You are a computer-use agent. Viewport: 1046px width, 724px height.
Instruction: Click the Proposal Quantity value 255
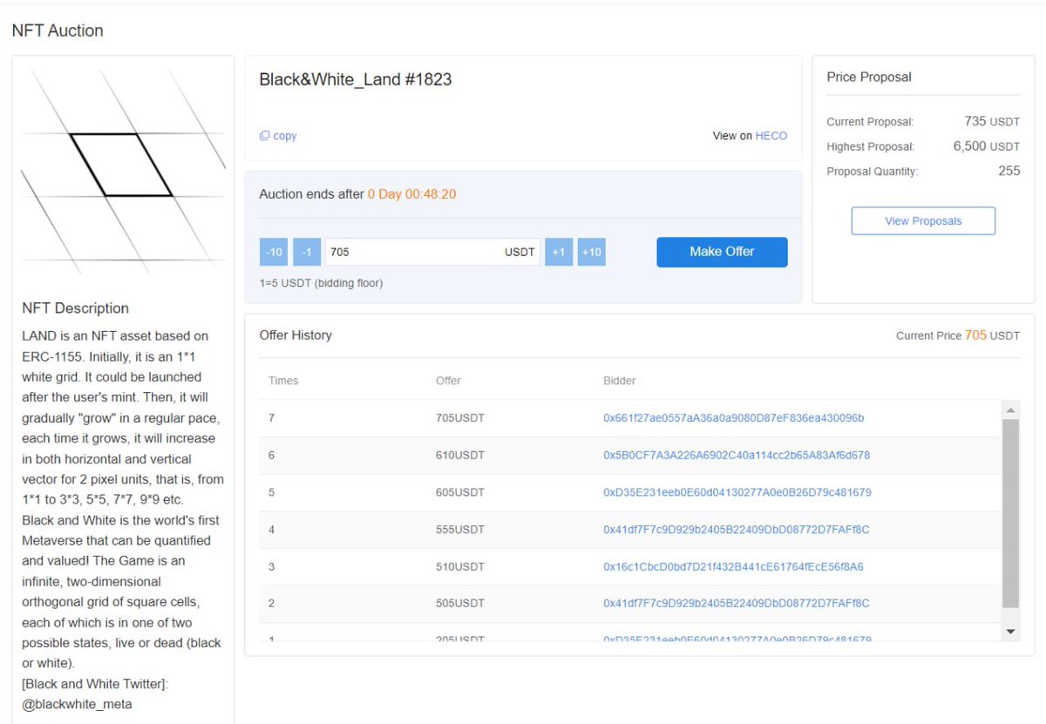click(x=1009, y=171)
